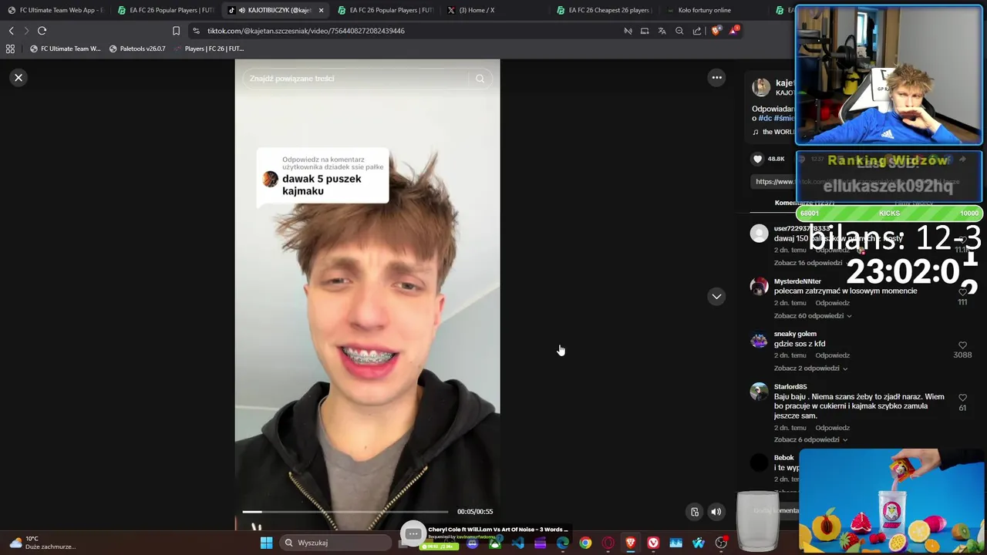
Task: Open Brave Shields lion icon
Action: (716, 31)
